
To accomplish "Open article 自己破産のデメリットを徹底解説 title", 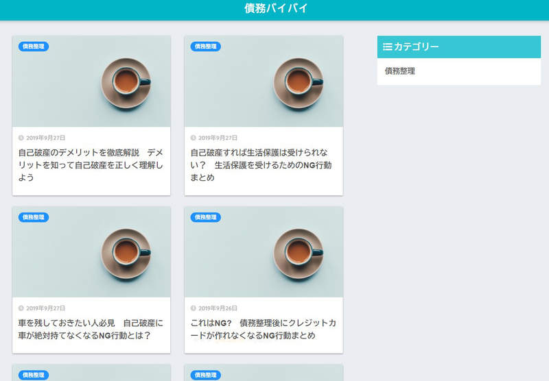I will 91,164.
